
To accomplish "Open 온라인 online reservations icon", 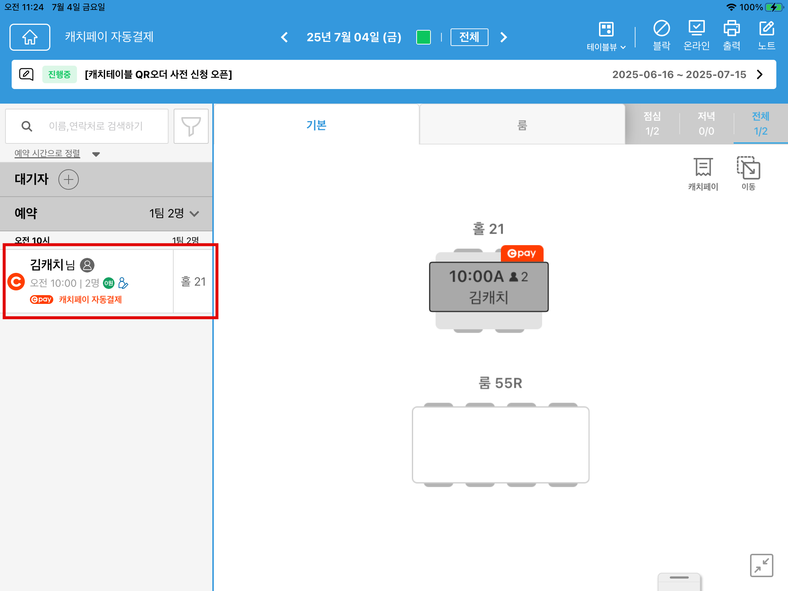I will point(696,35).
